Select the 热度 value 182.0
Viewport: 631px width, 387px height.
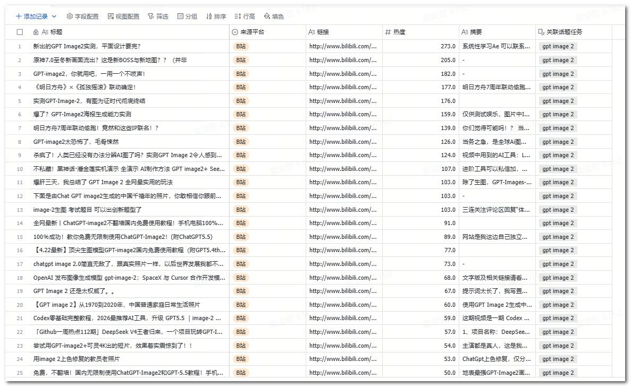pos(448,74)
